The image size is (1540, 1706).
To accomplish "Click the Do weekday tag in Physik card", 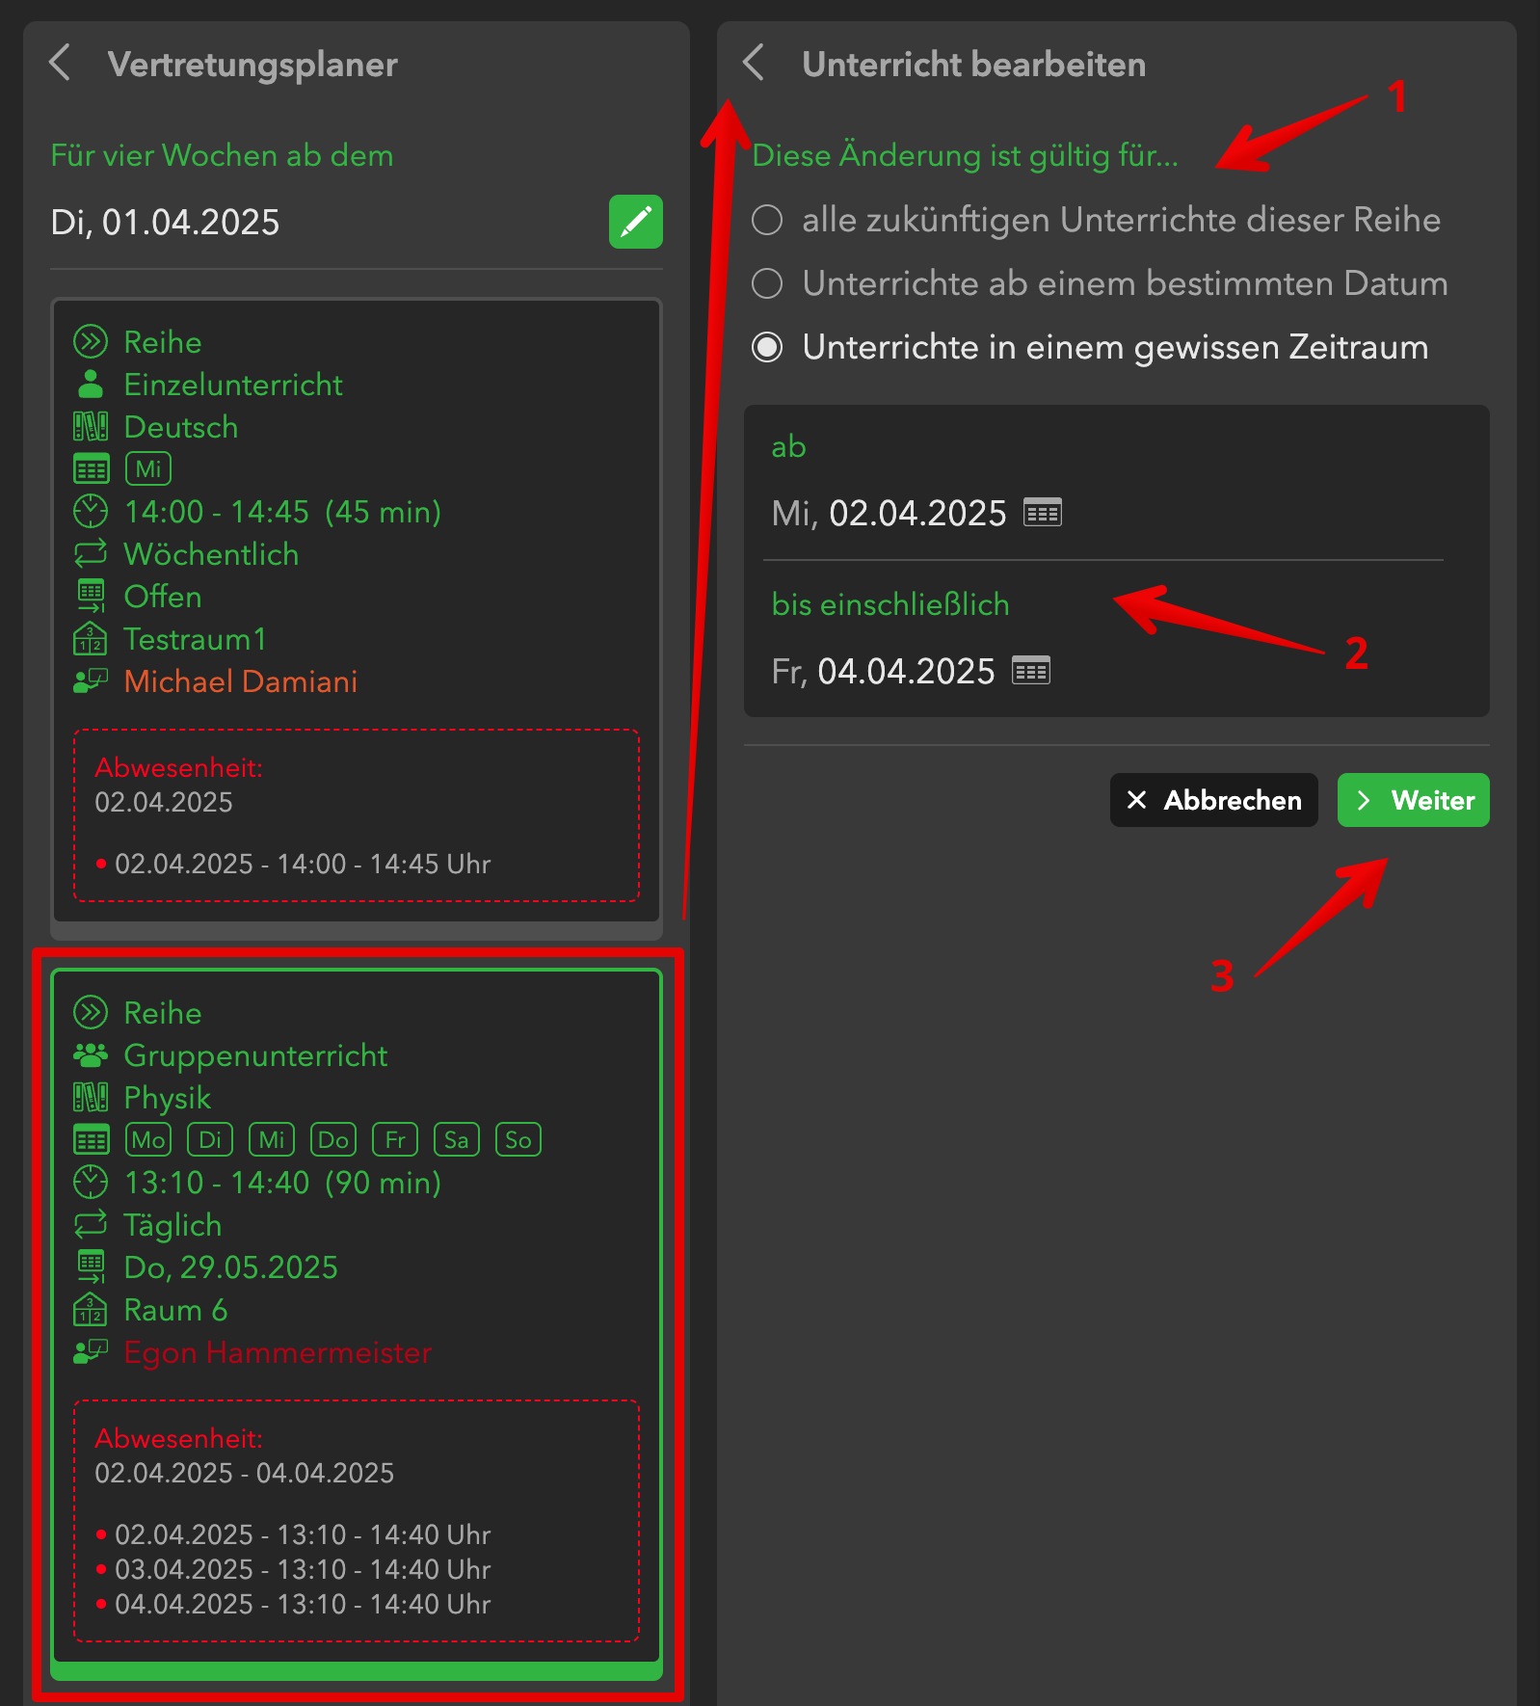I will (333, 1140).
